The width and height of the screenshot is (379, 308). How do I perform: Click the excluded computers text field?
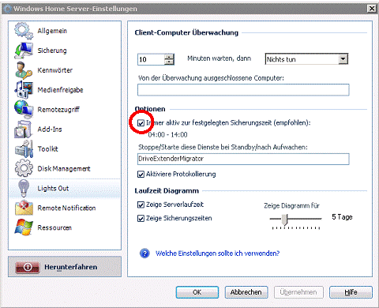[243, 90]
